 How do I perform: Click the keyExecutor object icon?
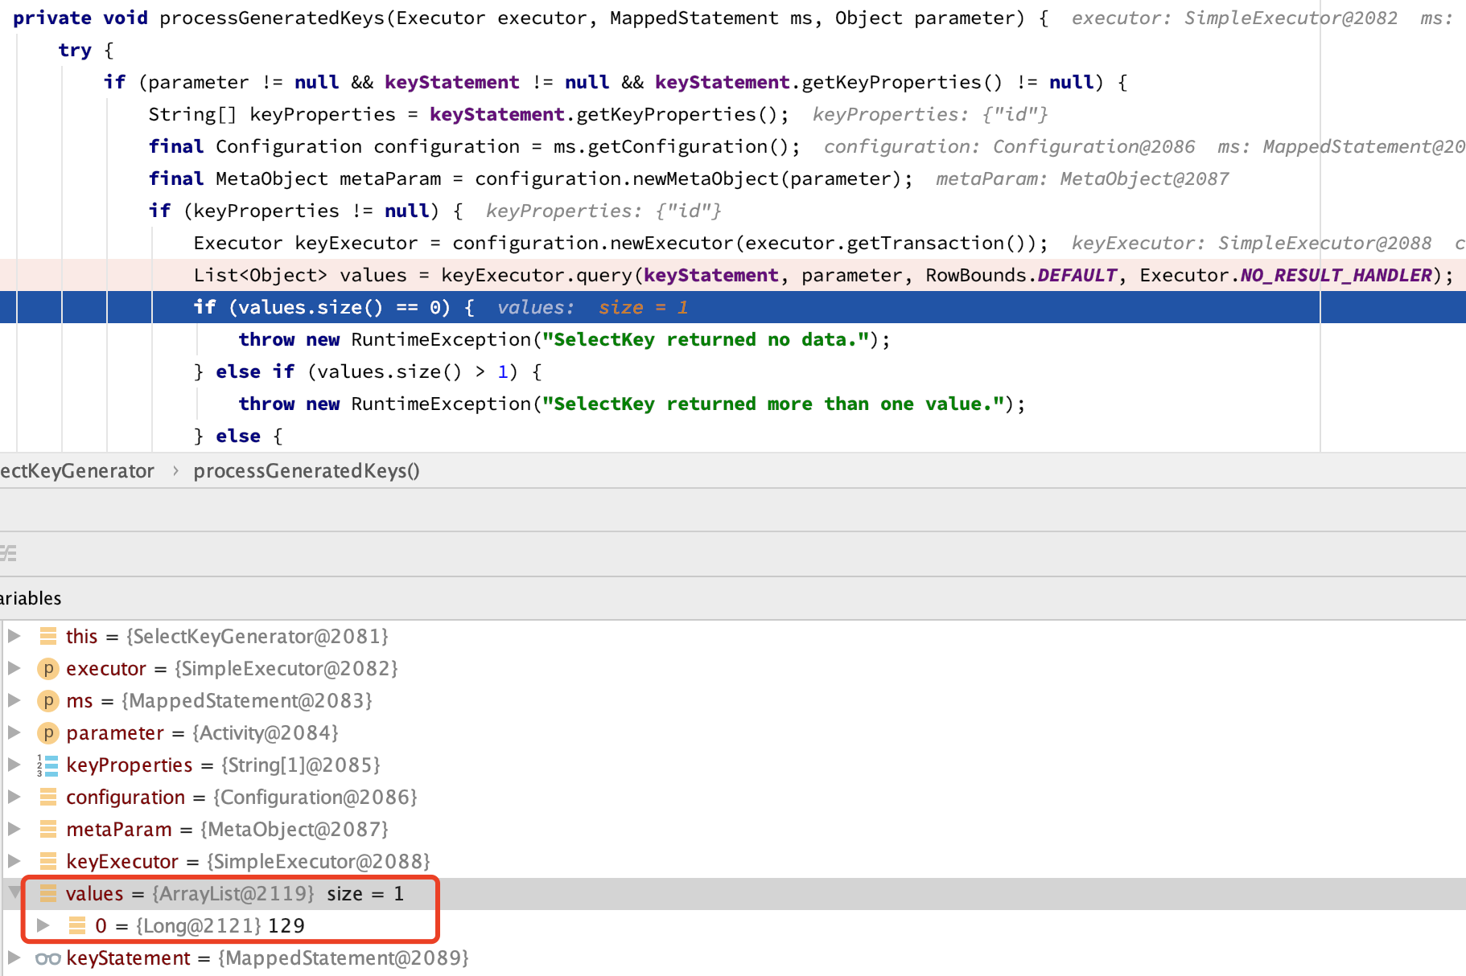pyautogui.click(x=48, y=861)
